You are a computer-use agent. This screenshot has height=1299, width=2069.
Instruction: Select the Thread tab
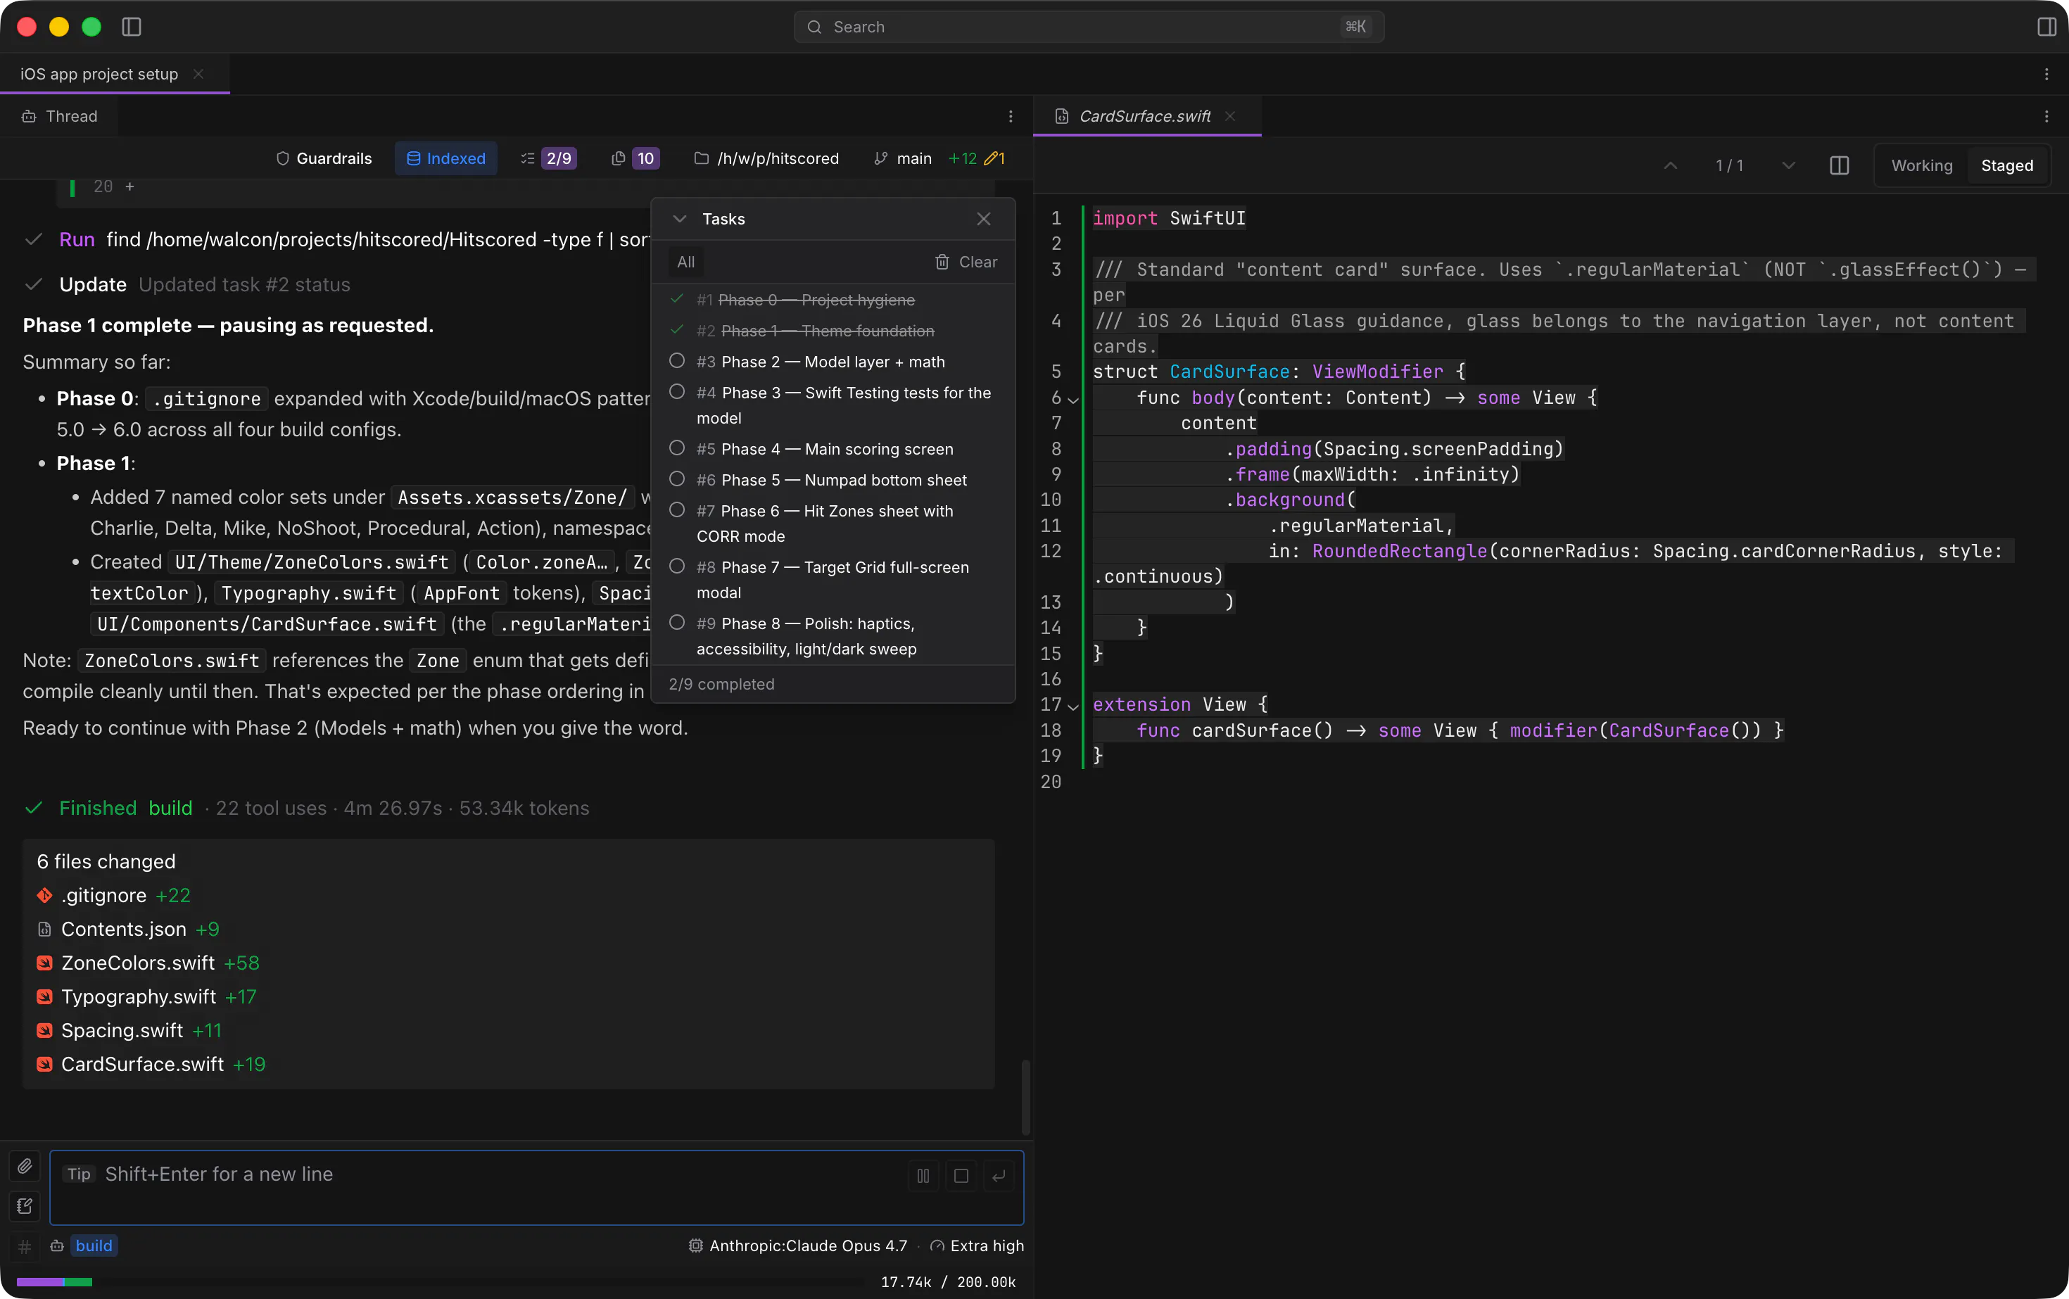pyautogui.click(x=59, y=116)
